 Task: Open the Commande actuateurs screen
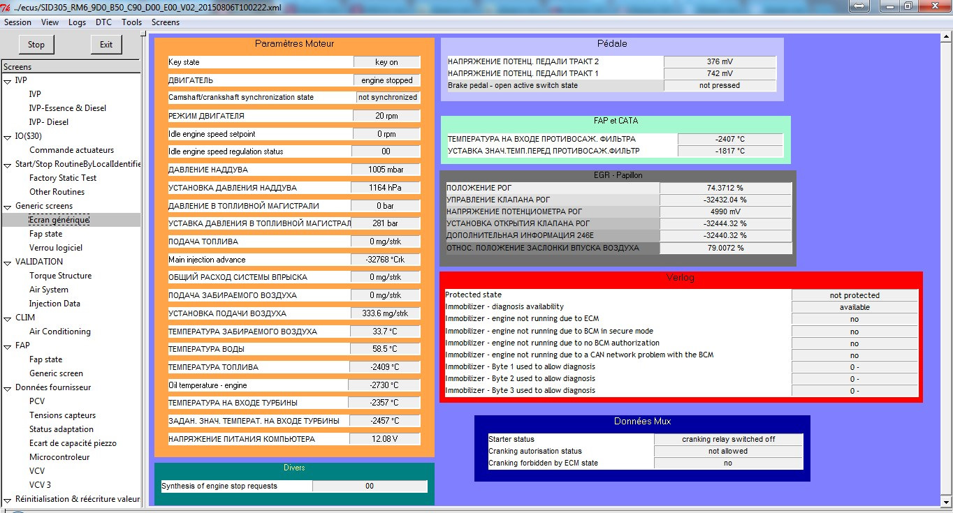(x=71, y=150)
